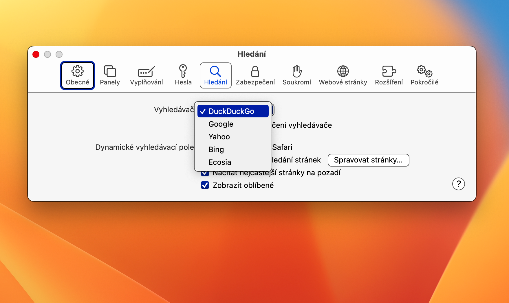Click the Dynamické vyhledávací pole label
509x303 pixels.
pyautogui.click(x=144, y=147)
